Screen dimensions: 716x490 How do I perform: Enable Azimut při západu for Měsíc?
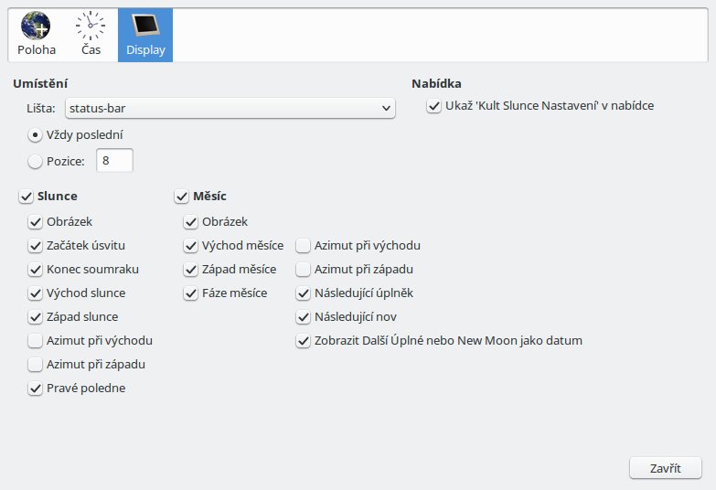tap(304, 270)
